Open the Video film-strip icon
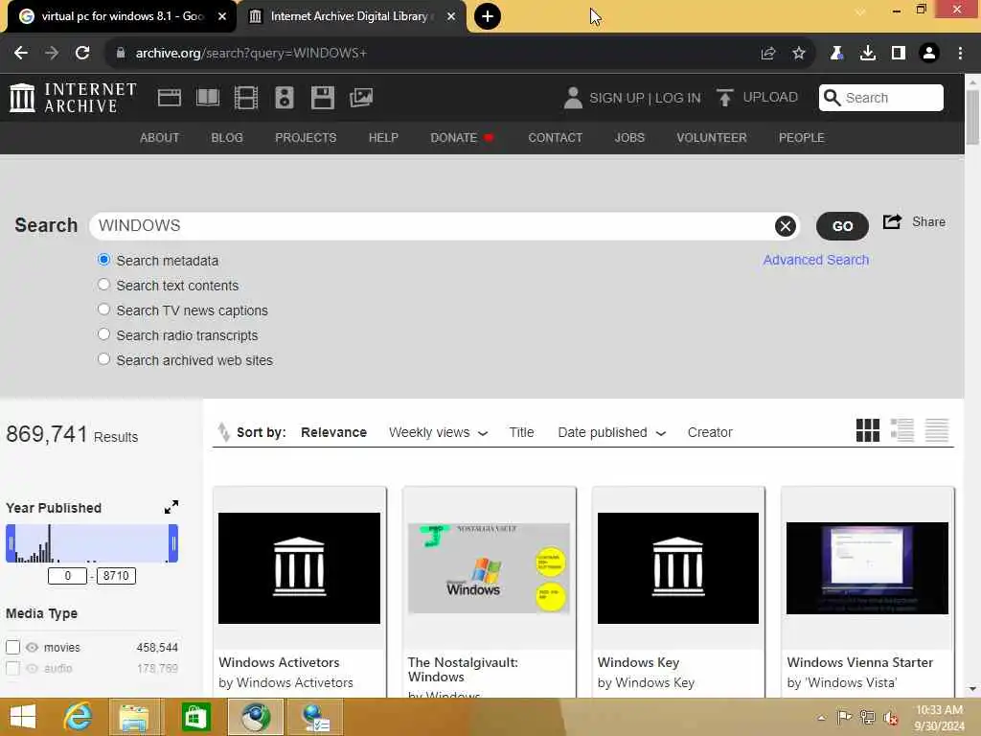 246,98
